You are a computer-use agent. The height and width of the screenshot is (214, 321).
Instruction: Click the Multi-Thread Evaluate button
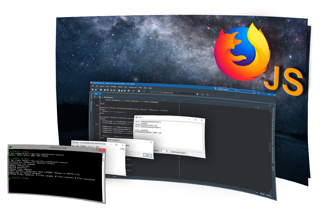(x=178, y=152)
